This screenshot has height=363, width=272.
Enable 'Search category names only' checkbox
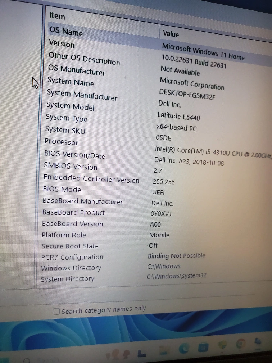point(56,312)
